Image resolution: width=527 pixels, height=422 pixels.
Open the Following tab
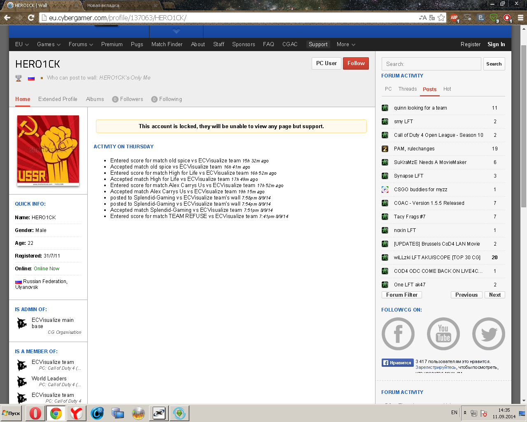click(166, 99)
